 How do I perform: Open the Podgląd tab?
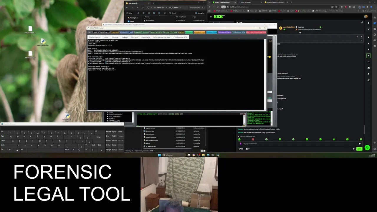(x=125, y=37)
